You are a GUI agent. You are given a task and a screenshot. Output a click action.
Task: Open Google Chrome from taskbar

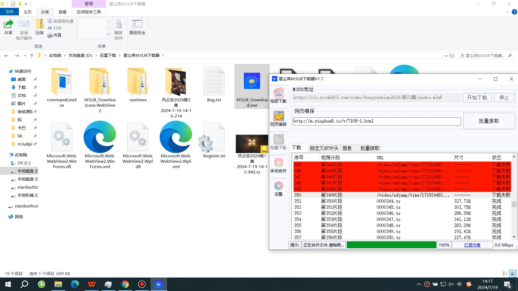click(x=125, y=284)
